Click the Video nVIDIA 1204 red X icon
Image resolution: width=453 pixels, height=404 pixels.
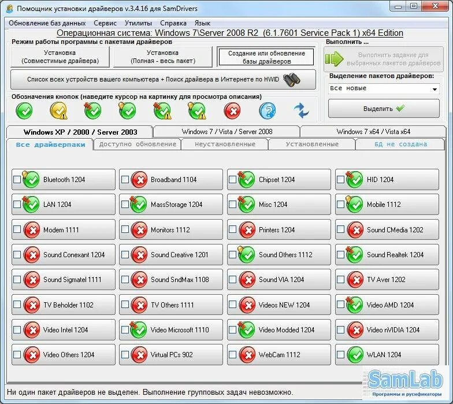click(355, 329)
